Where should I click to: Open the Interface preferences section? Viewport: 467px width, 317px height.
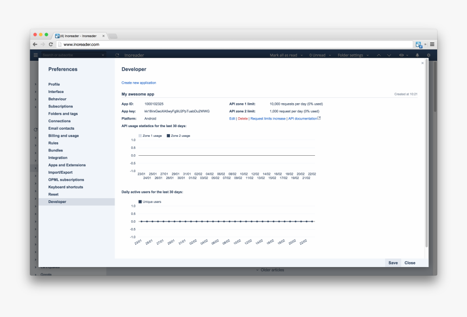[x=56, y=92]
